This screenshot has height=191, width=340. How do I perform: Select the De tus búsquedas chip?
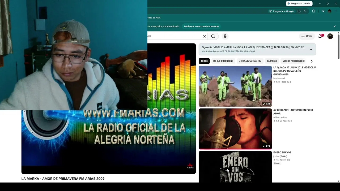[223, 61]
